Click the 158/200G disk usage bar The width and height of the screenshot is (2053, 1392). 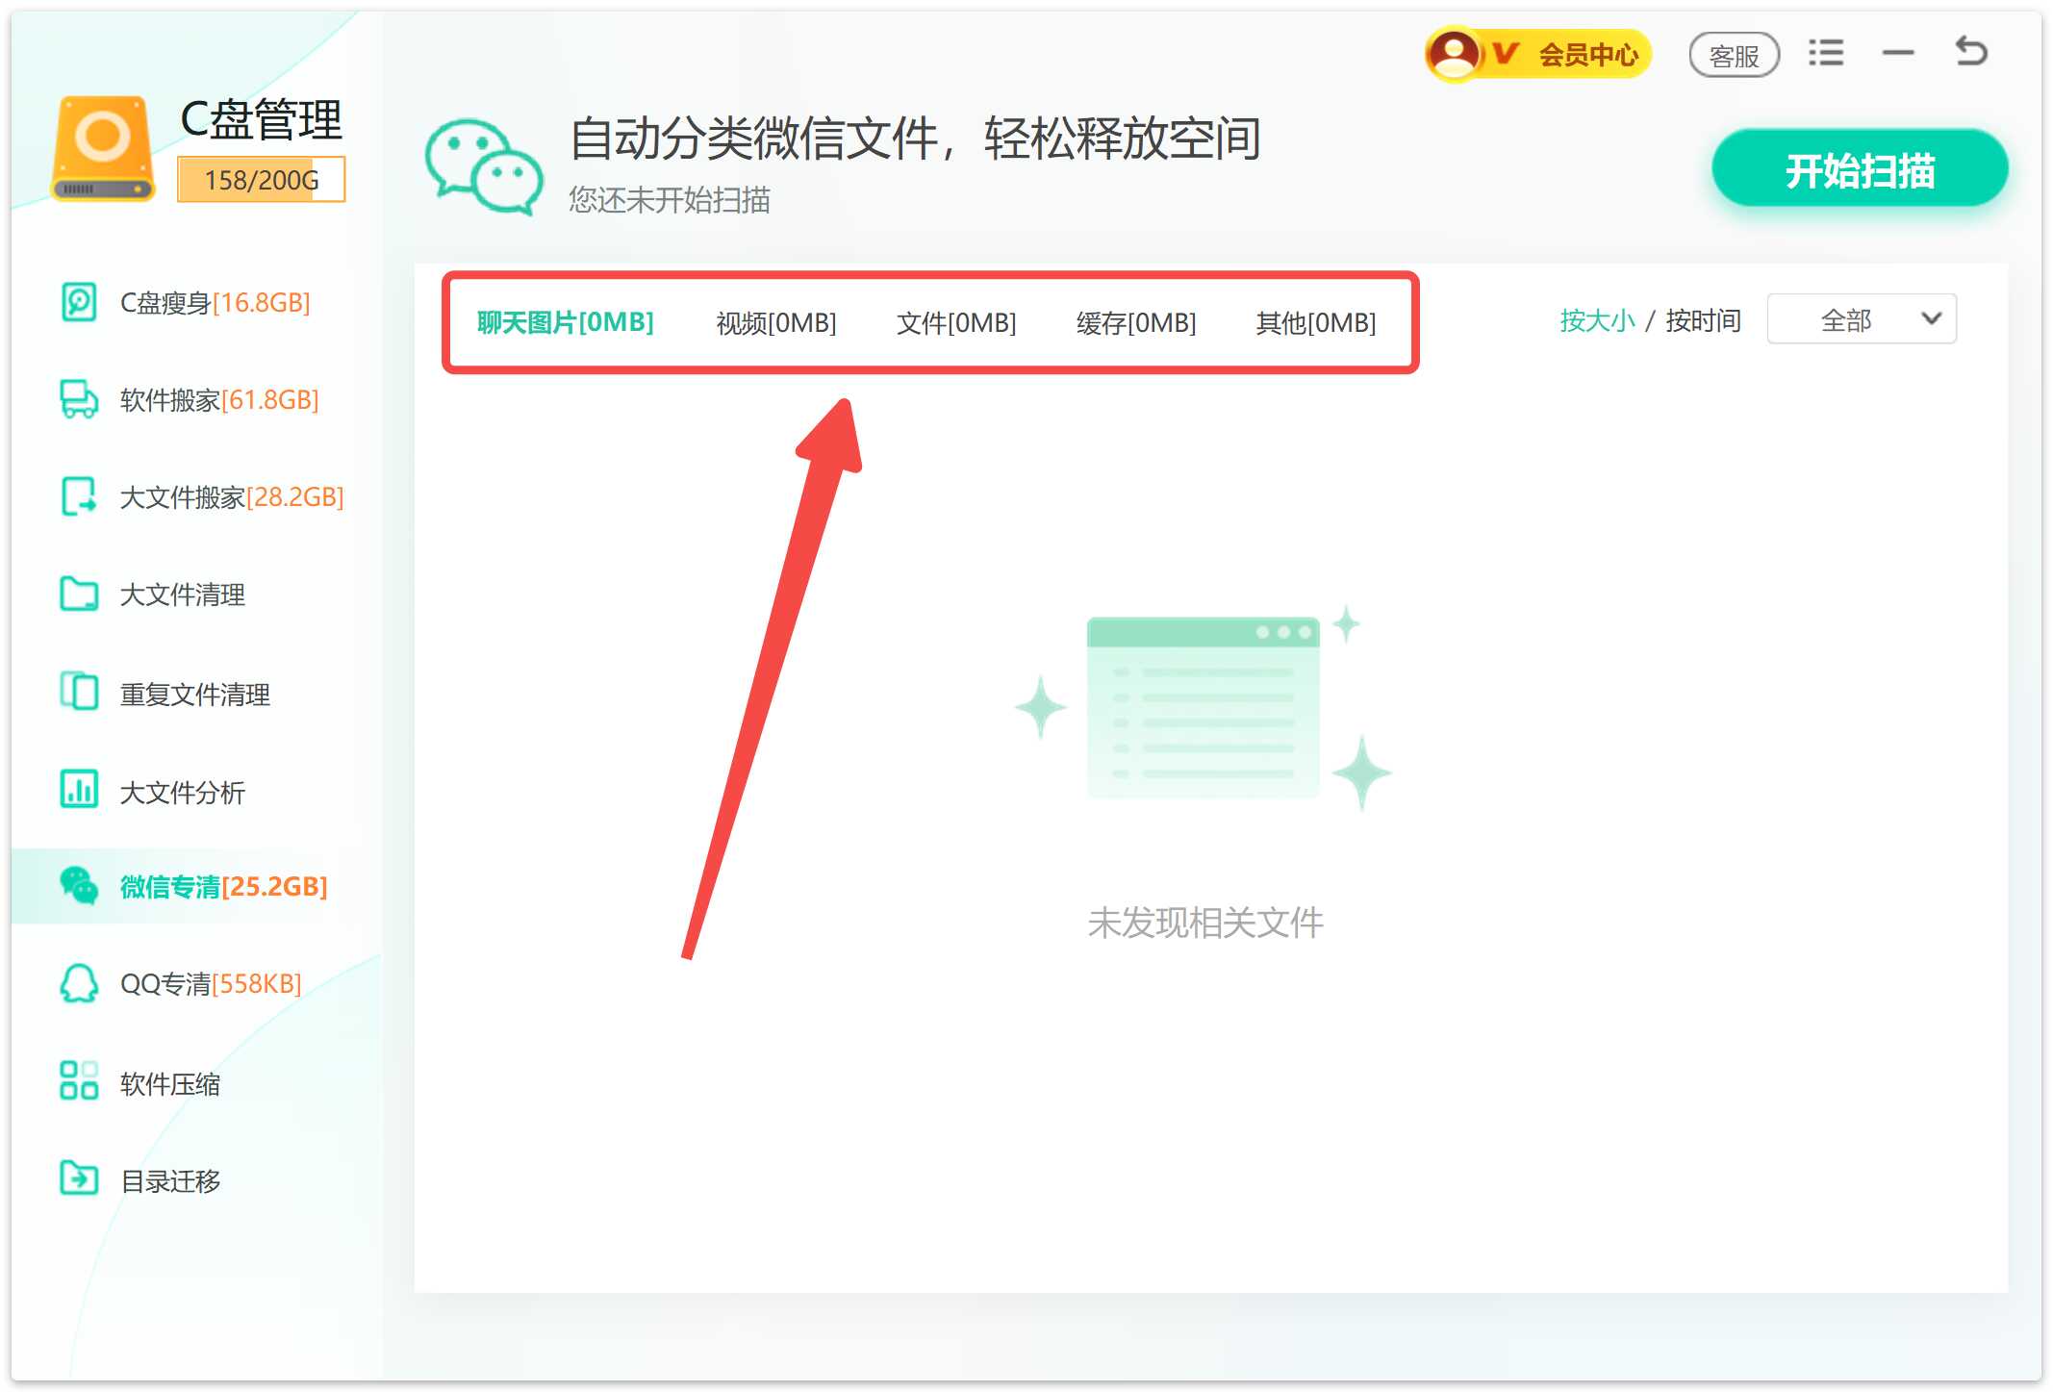point(261,180)
